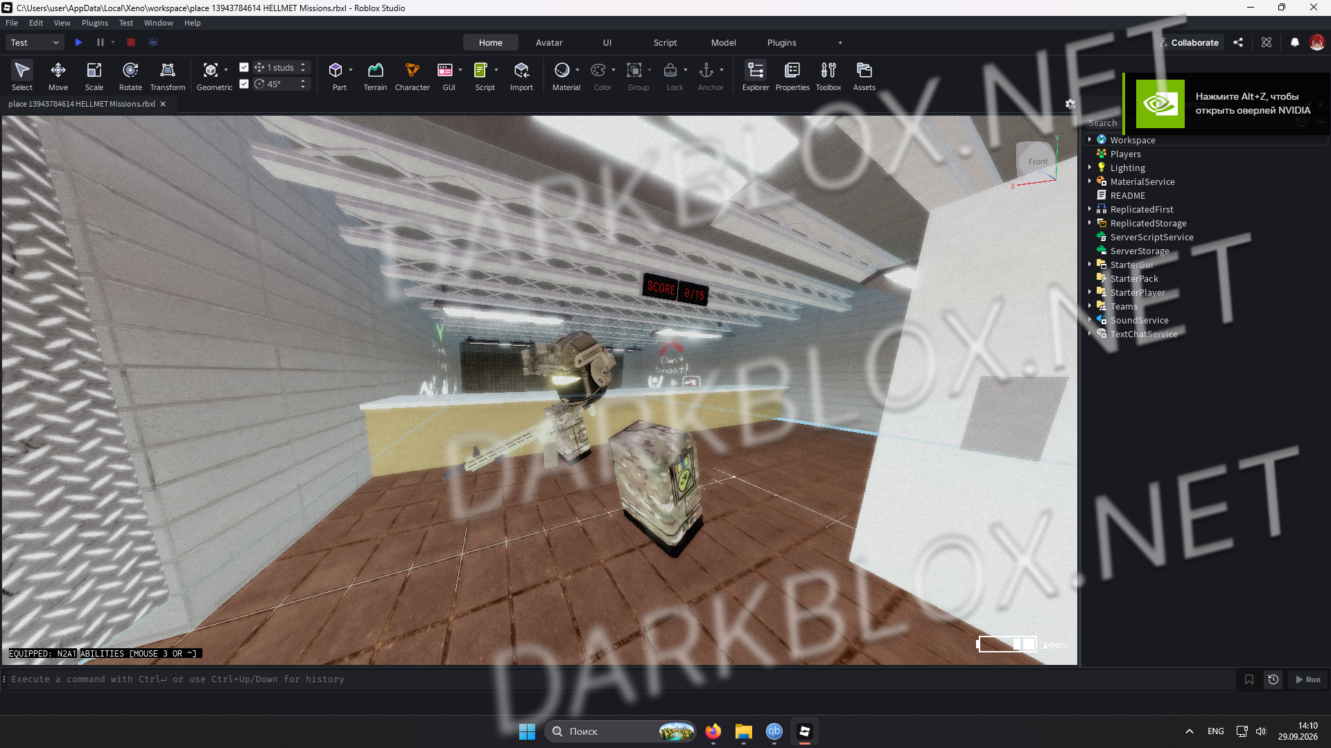Image resolution: width=1331 pixels, height=748 pixels.
Task: Choose the Scale tool
Action: (x=94, y=76)
